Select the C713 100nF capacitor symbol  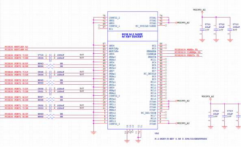pyautogui.click(x=230, y=30)
